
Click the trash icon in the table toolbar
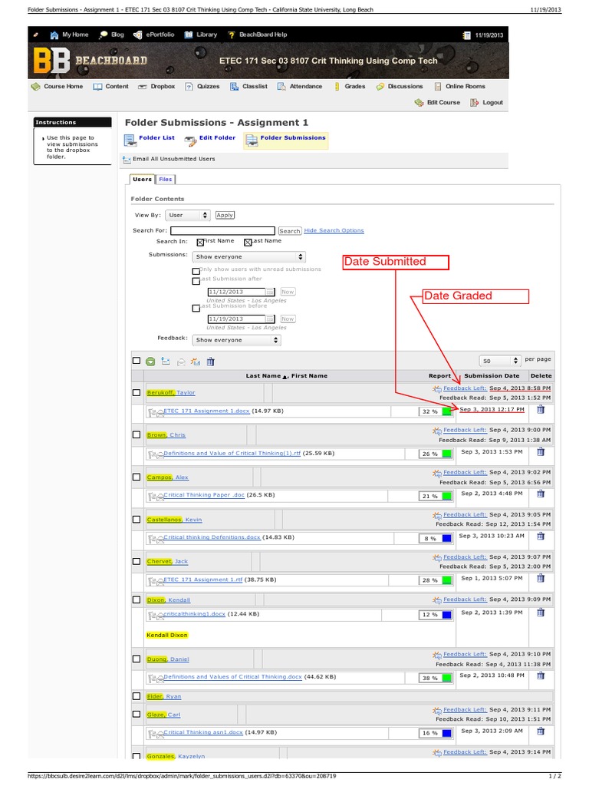210,362
